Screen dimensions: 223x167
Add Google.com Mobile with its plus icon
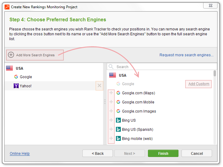111,102
